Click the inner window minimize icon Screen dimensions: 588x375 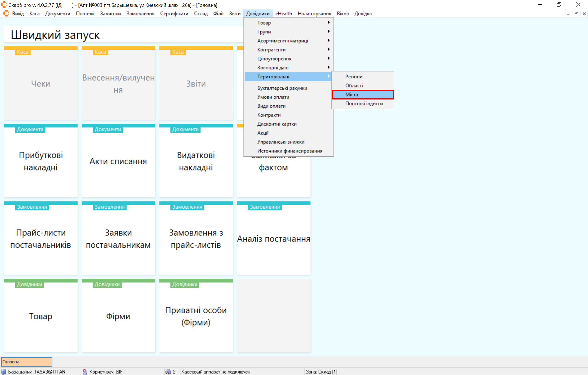coord(568,14)
